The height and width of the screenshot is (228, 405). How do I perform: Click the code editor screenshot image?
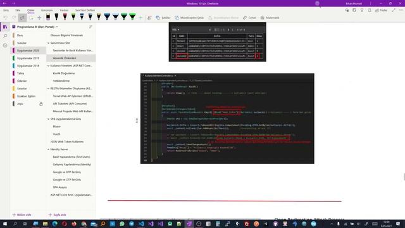click(227, 118)
